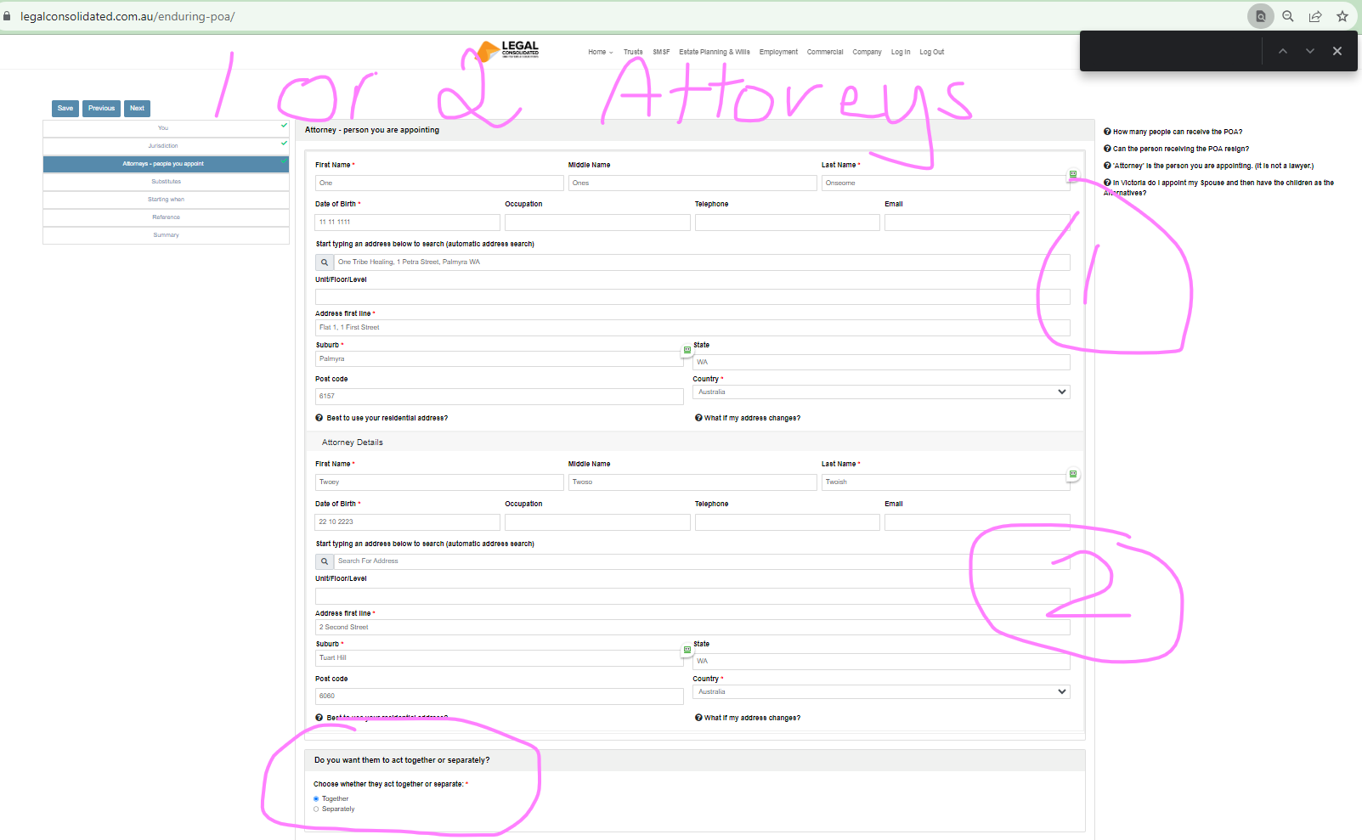Screen dimensions: 1362x840
Task: Click first attorney Date of Birth field
Action: [408, 223]
